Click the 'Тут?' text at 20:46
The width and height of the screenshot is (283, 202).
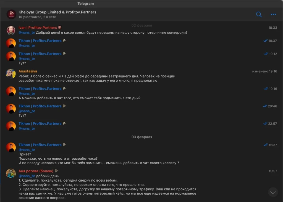tap(22, 115)
